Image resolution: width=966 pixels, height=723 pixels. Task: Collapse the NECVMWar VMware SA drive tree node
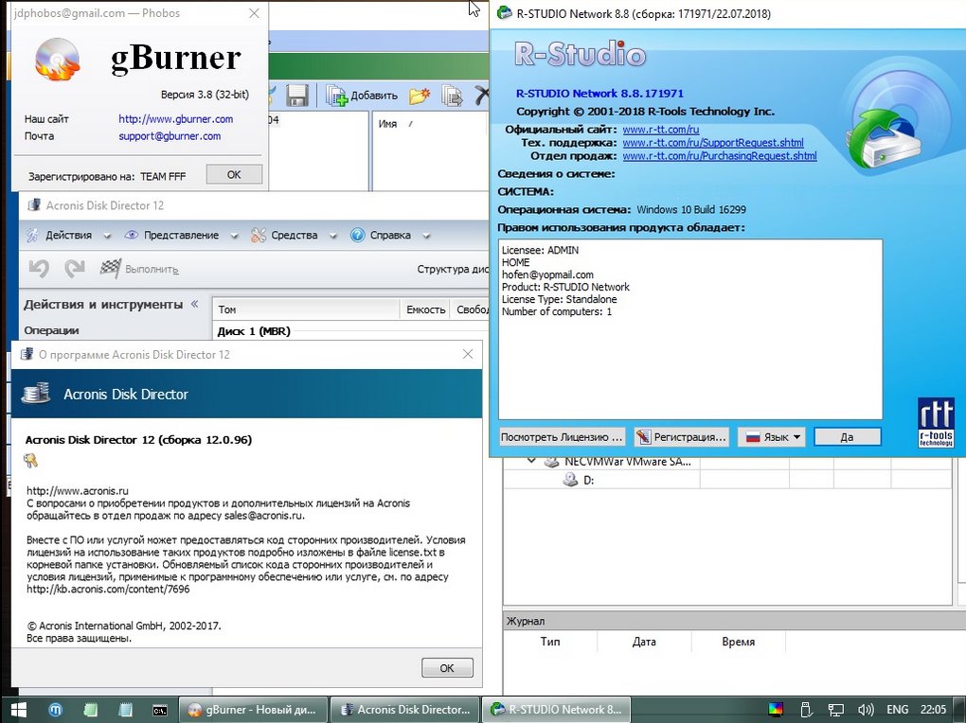point(531,461)
